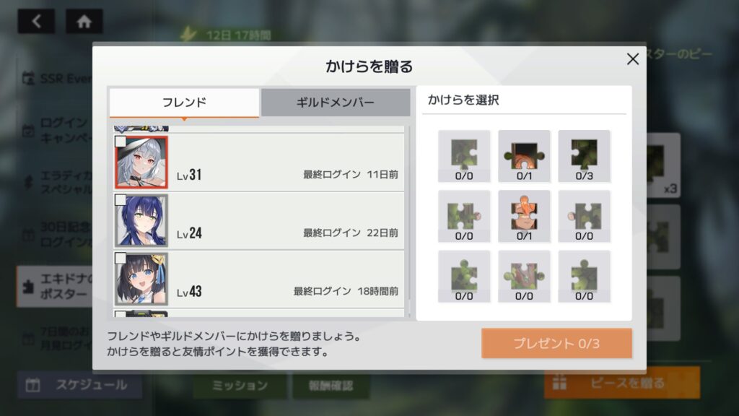
Task: Tap the Lv31 white-haired friend's avatar
Action: point(141,162)
